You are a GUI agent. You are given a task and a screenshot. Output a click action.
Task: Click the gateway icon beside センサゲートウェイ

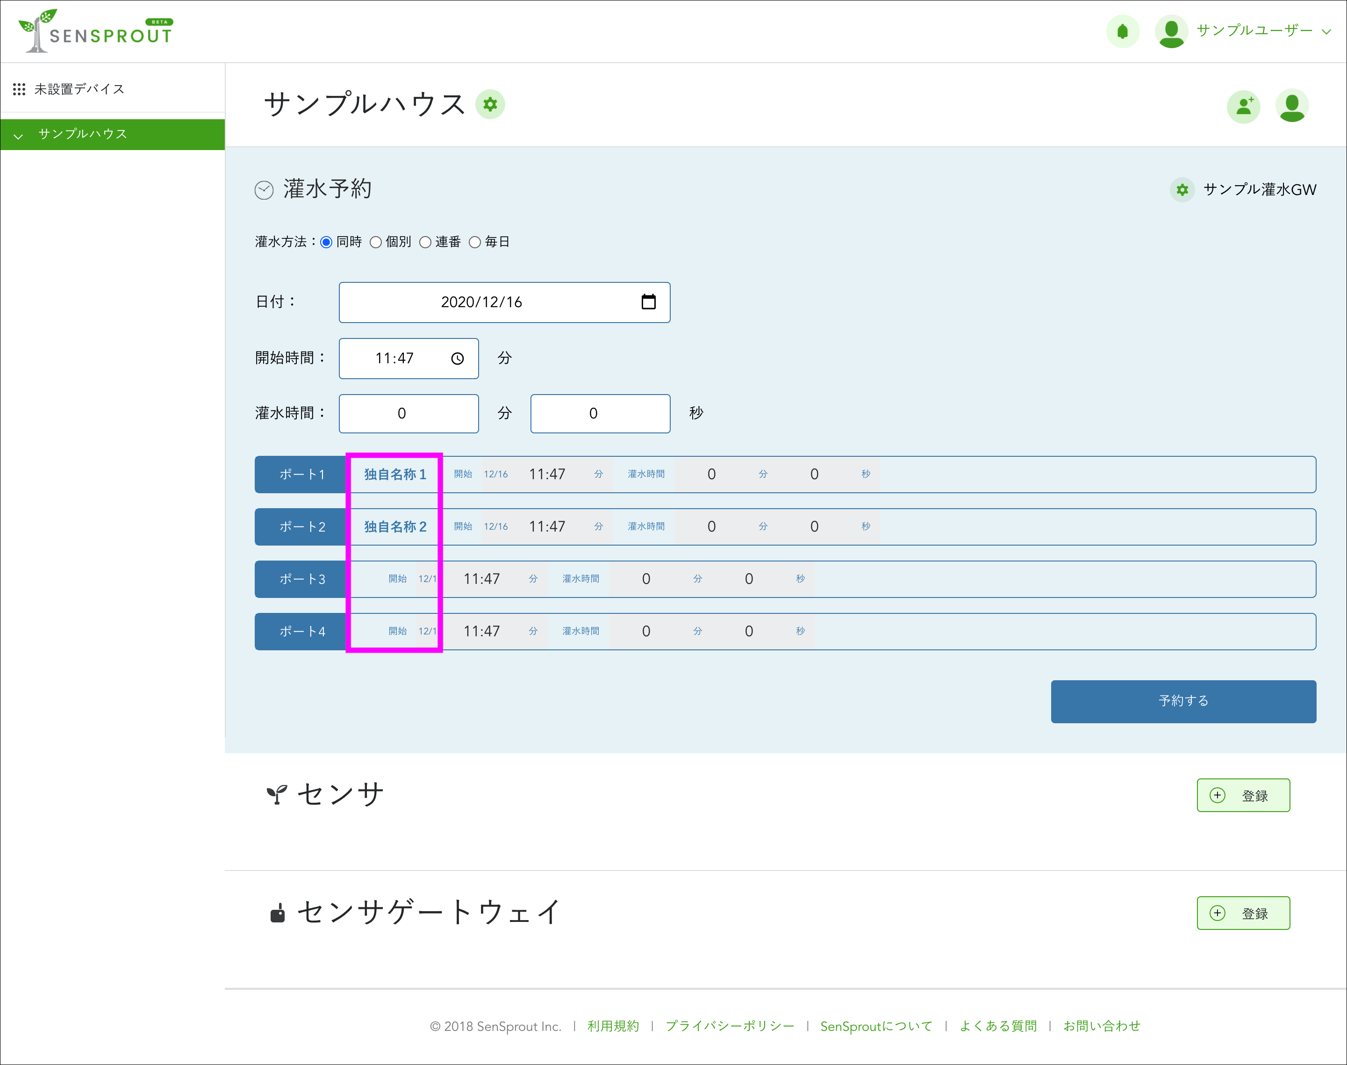[x=277, y=913]
